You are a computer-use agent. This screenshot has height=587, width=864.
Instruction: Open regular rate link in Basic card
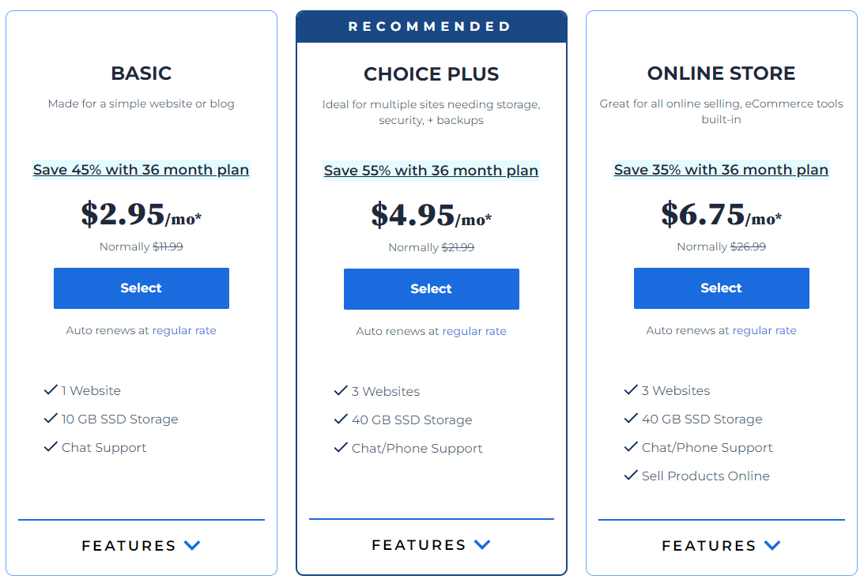click(x=184, y=330)
